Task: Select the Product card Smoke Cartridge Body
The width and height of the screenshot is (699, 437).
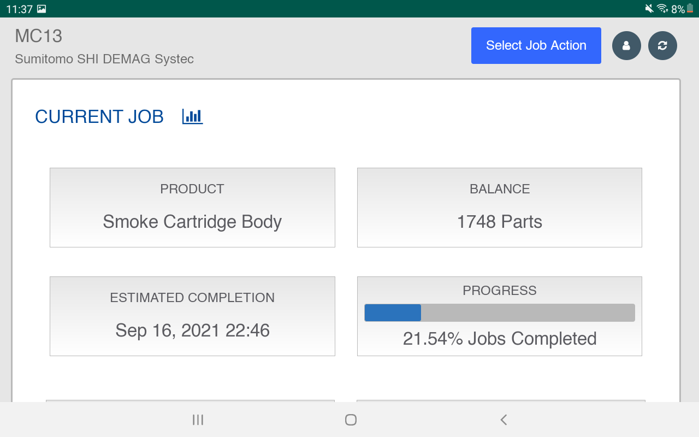Action: 192,208
